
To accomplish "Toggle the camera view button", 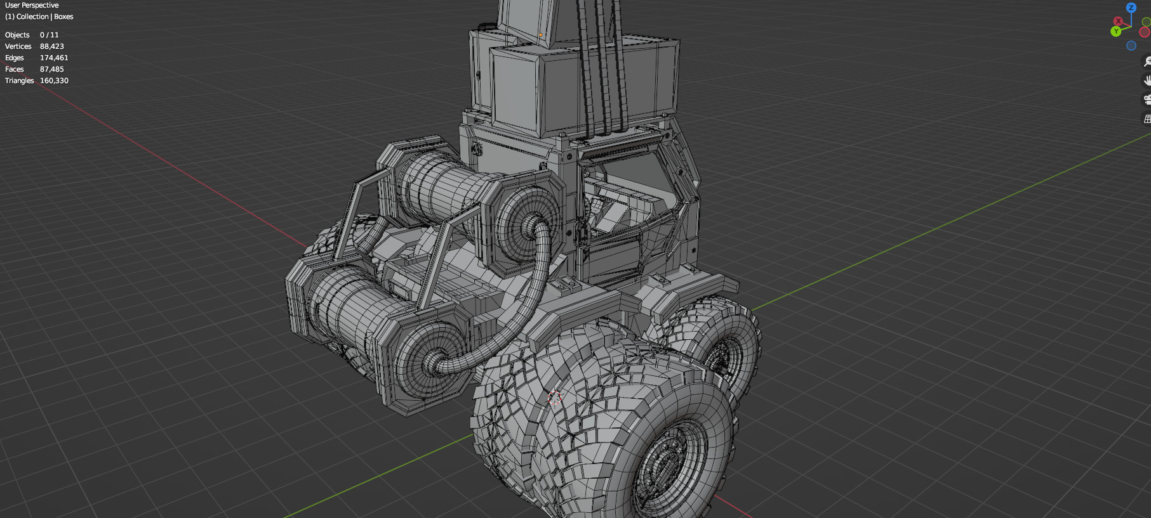I will point(1147,100).
